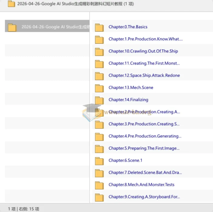Click Chapter.4.Pre.Production.Generating... name
Screen dimensions: 213x212
[145, 136]
